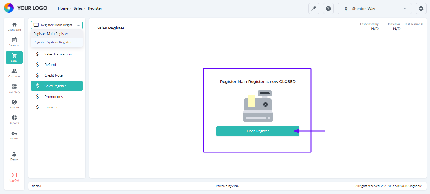Viewport: 430px width, 194px height.
Task: Click the magic wand tour icon
Action: [313, 9]
